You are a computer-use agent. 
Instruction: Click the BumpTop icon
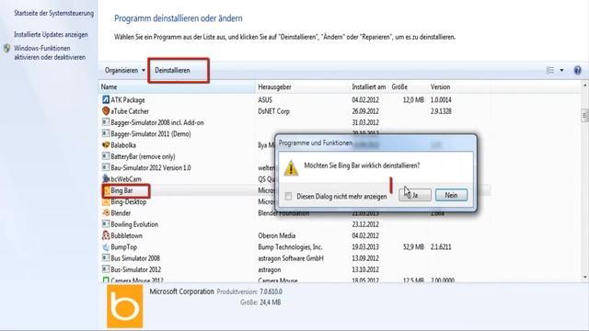(106, 247)
